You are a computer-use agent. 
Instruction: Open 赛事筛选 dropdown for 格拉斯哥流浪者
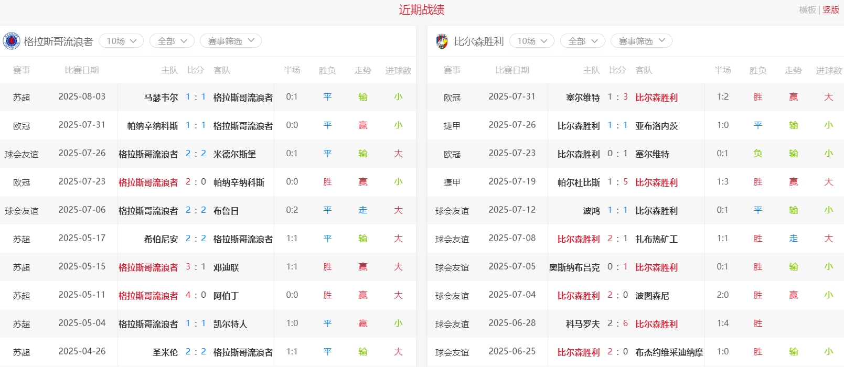click(x=231, y=41)
